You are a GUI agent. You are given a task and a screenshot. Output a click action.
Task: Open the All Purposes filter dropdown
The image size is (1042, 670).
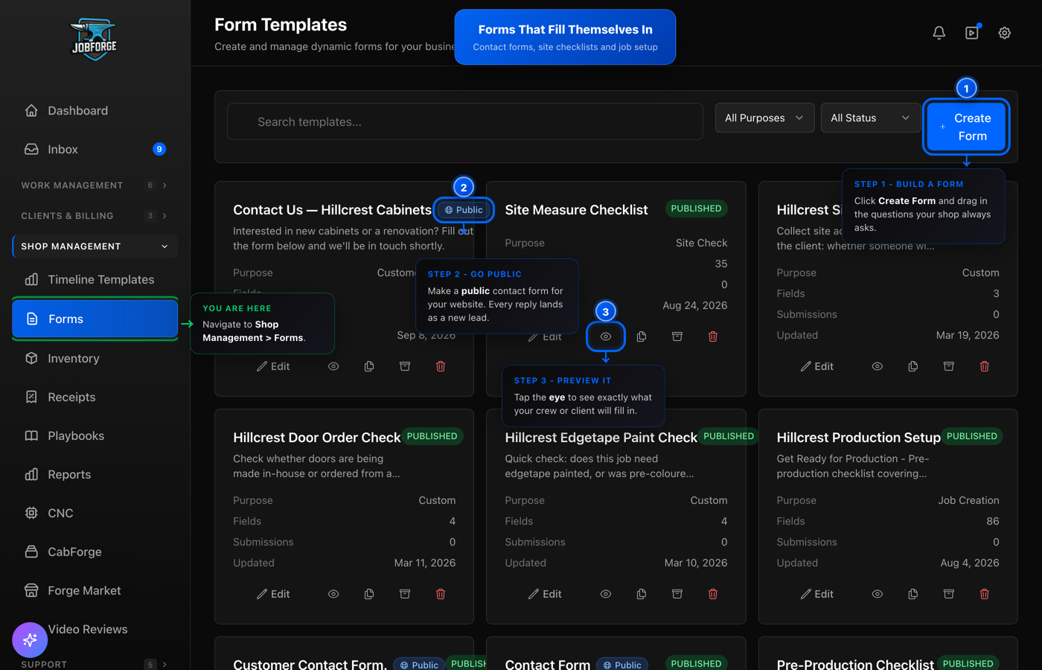click(x=764, y=118)
